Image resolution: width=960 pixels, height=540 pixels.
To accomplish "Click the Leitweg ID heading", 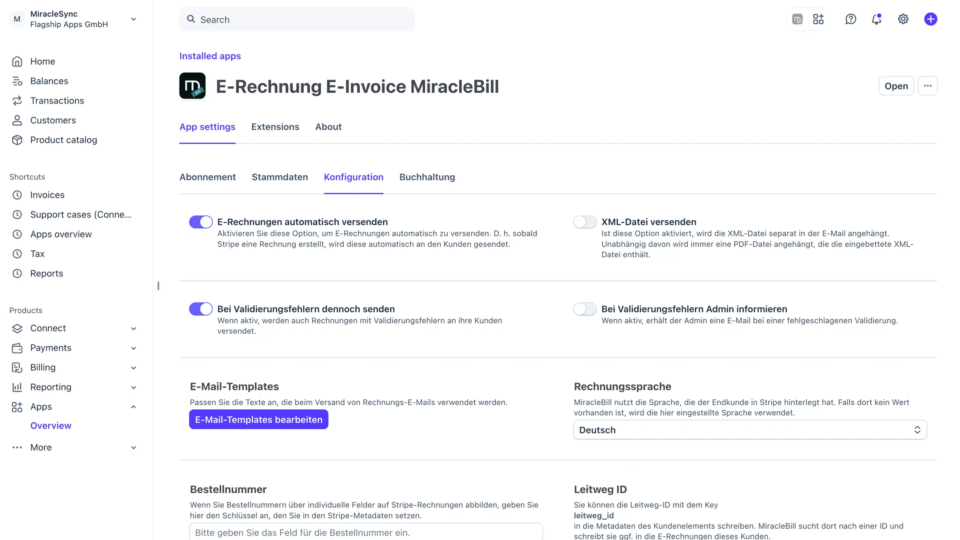I will tap(600, 489).
